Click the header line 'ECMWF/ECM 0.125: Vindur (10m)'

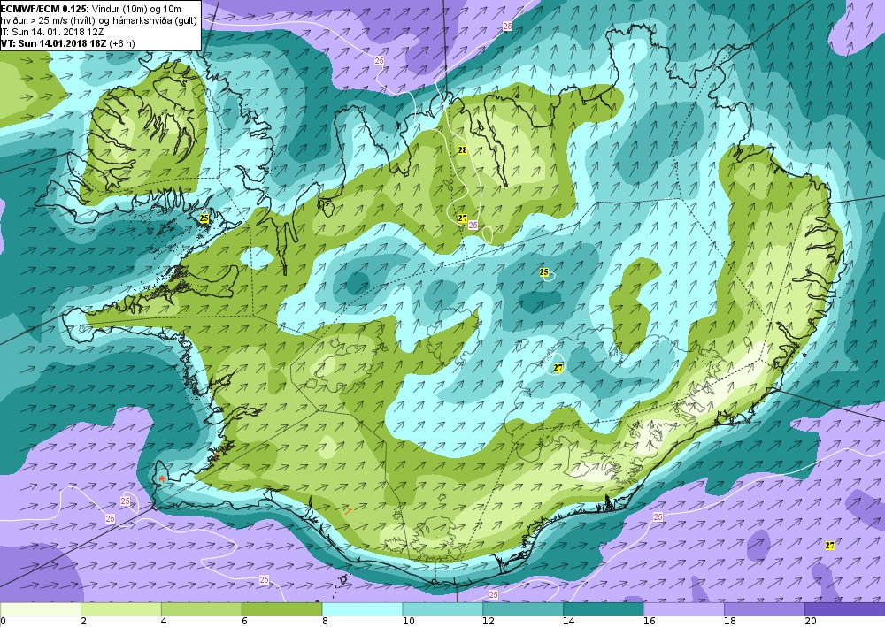(x=90, y=10)
